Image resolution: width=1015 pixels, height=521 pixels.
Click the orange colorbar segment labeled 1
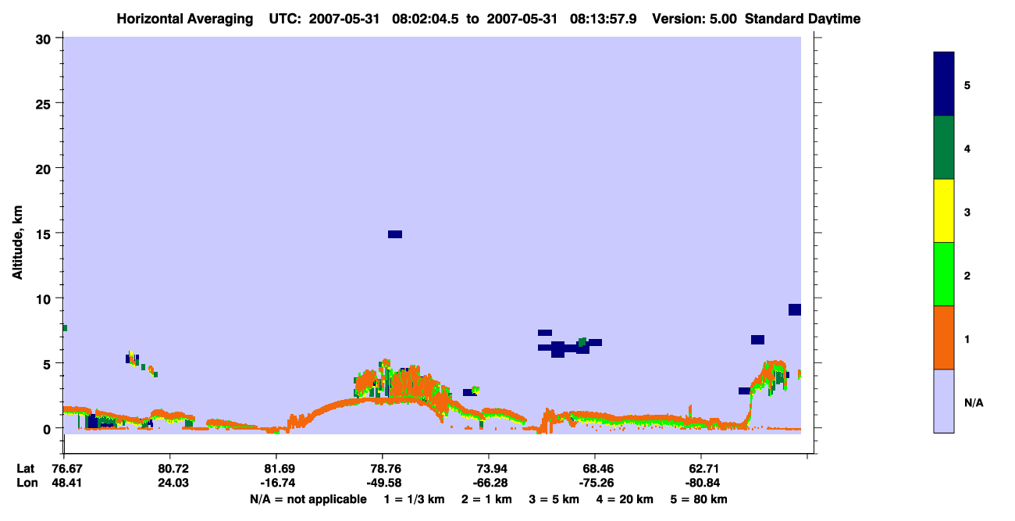[944, 337]
